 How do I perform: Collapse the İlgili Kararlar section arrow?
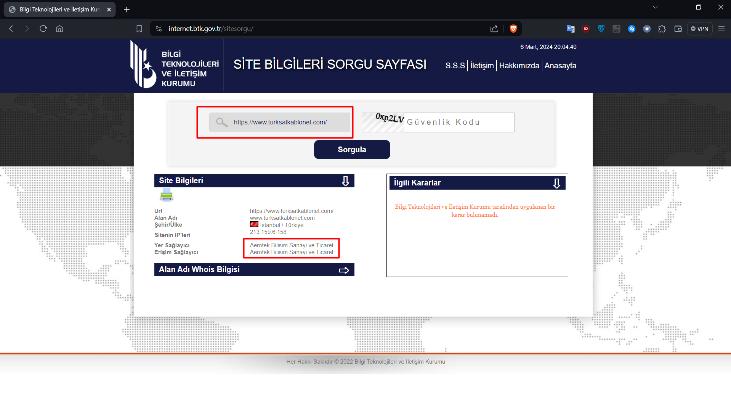(x=557, y=183)
